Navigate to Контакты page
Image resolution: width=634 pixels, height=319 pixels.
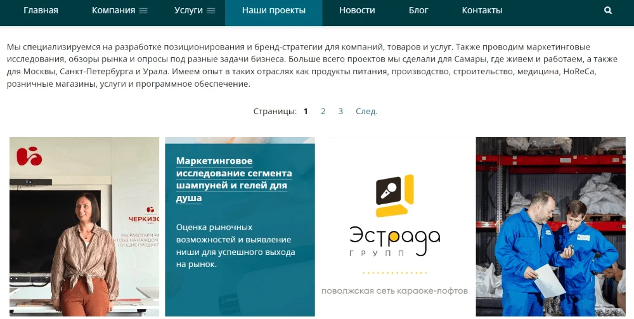[482, 11]
